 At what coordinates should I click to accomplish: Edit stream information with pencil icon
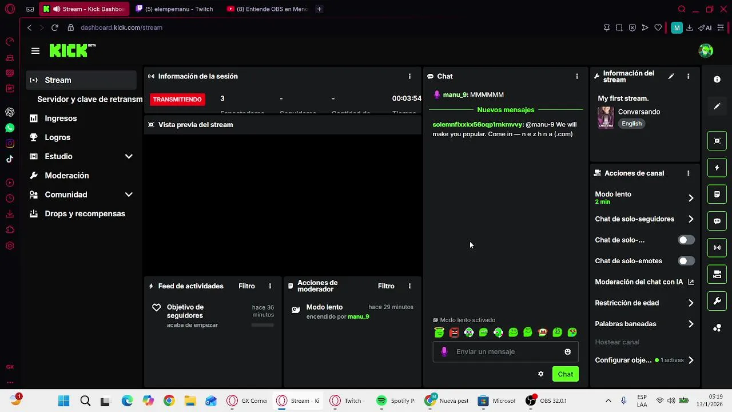[x=671, y=76]
